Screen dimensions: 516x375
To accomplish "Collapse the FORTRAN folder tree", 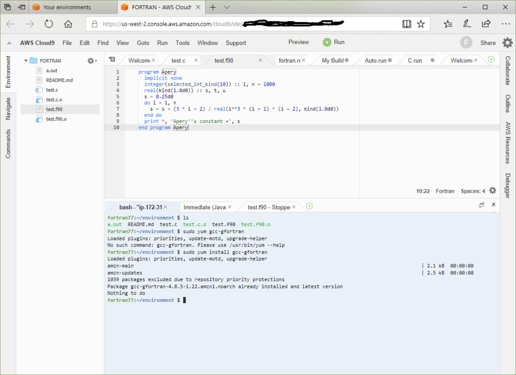I will coord(26,60).
